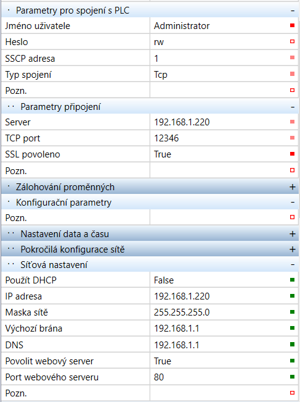The image size is (300, 402).
Task: Toggle the SSL povoleno True value
Action: (x=219, y=154)
